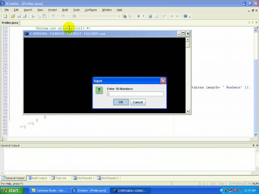Pin the General Output panel

254,145
